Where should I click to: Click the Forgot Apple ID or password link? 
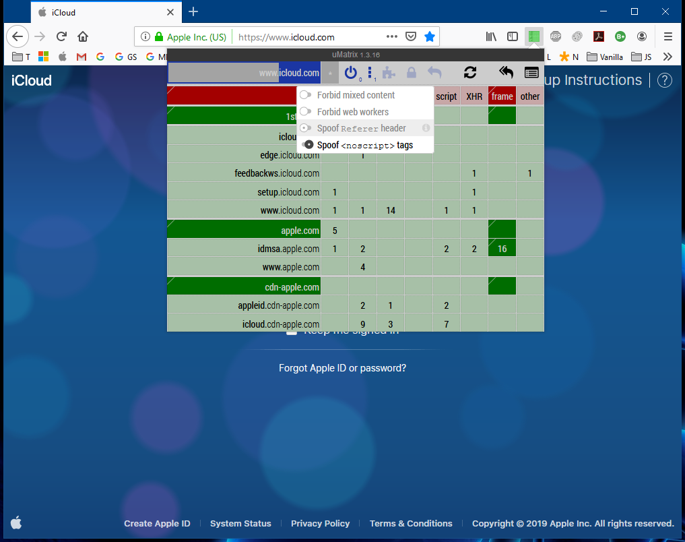[342, 367]
